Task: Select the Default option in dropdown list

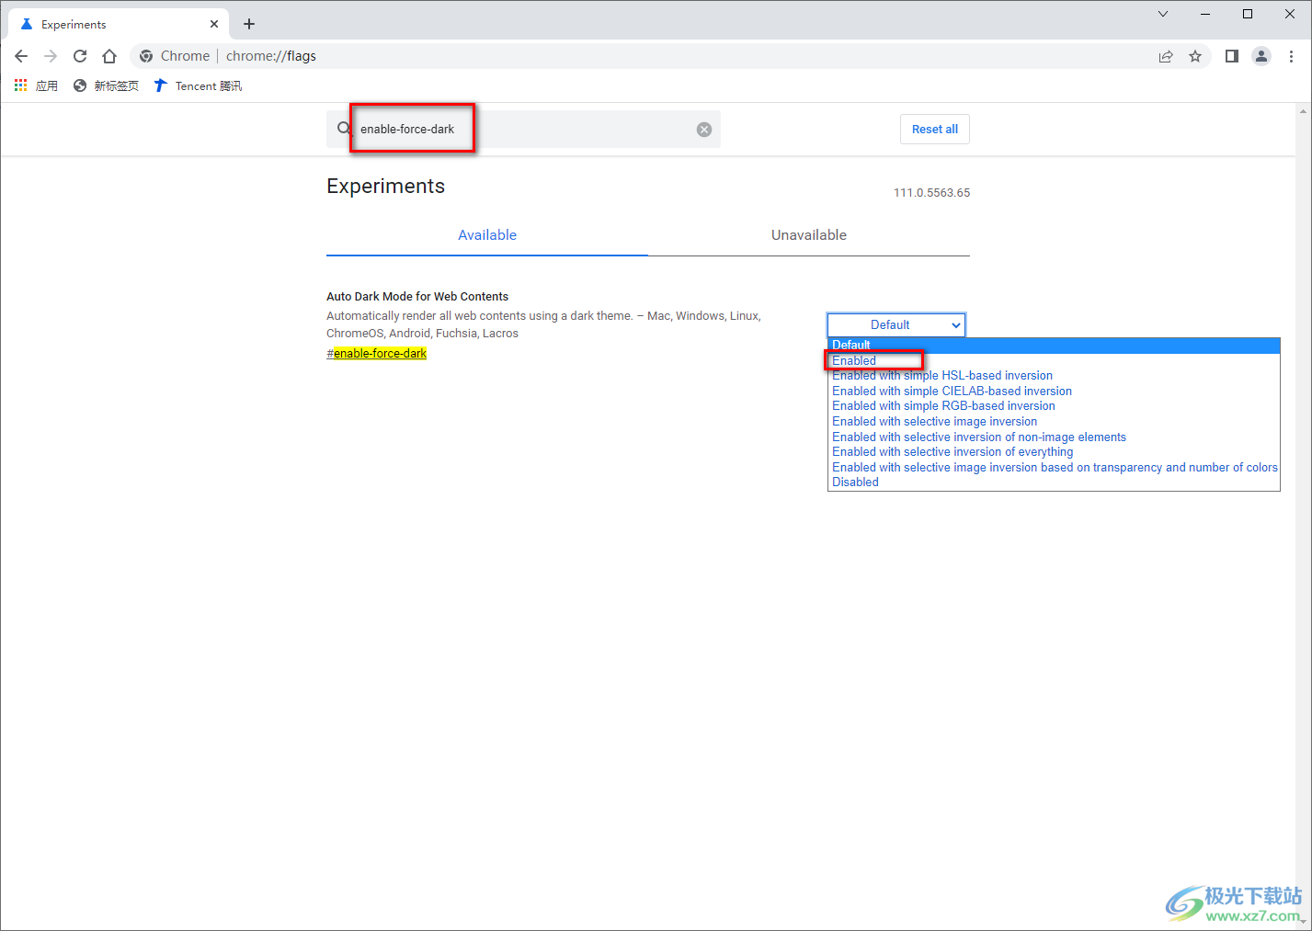Action: pos(1054,346)
